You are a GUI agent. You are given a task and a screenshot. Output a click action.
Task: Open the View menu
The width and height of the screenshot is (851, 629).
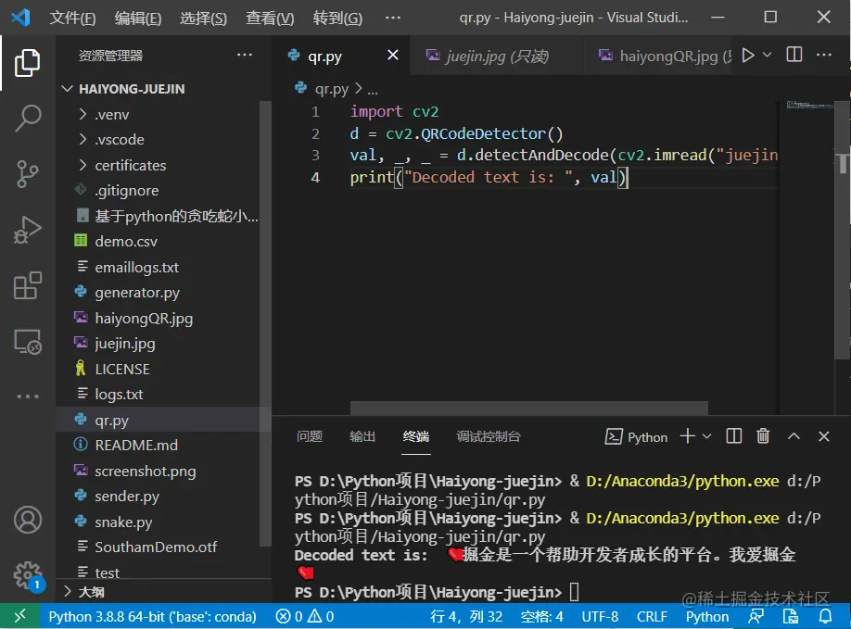[270, 18]
